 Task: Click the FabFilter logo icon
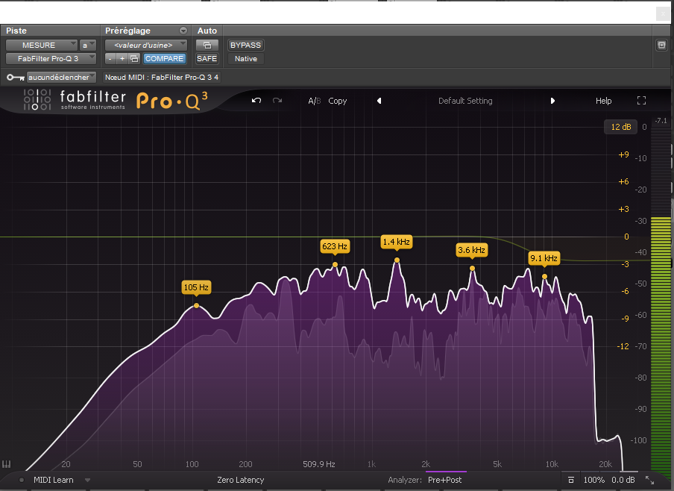(x=37, y=100)
